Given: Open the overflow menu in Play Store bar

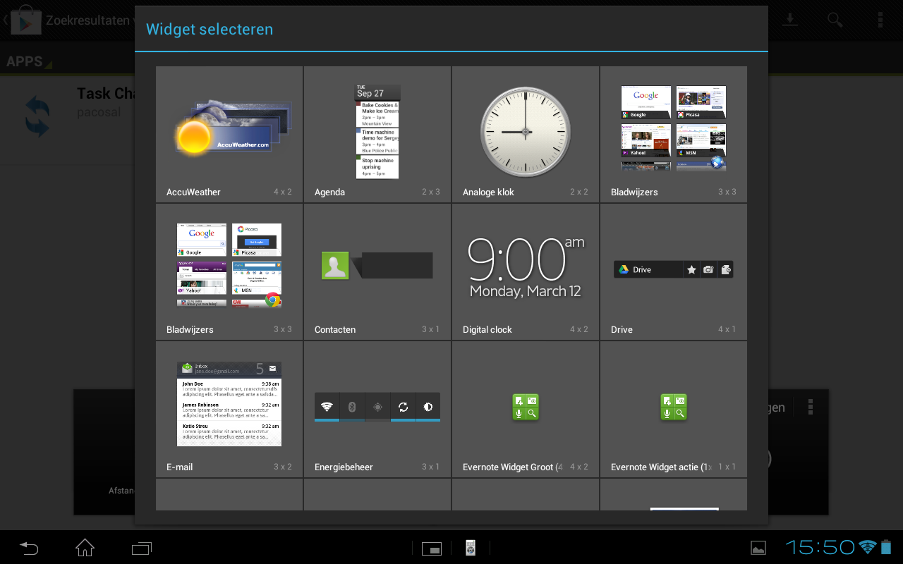Looking at the screenshot, I should pos(880,20).
